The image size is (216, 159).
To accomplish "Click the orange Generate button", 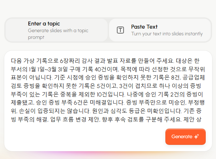I will (x=186, y=137).
